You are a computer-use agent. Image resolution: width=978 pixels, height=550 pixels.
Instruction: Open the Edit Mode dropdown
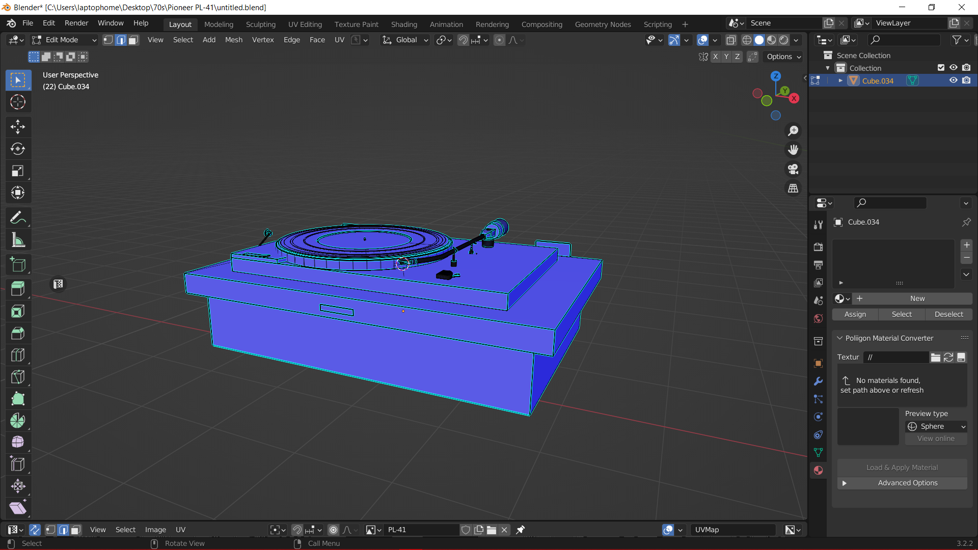64,40
